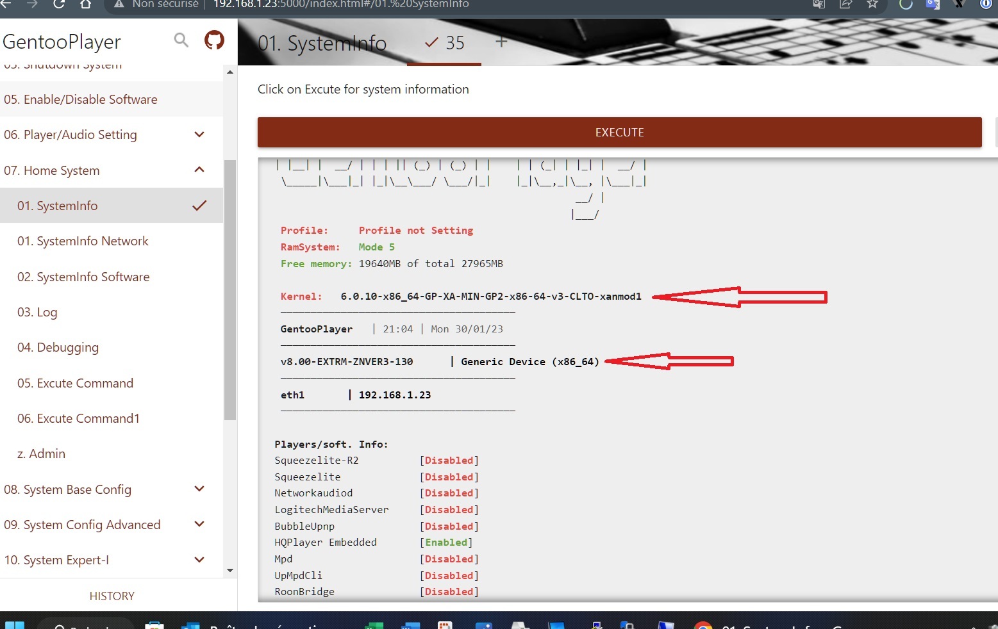Image resolution: width=998 pixels, height=629 pixels.
Task: Add a new tab with the plus icon
Action: (x=501, y=42)
